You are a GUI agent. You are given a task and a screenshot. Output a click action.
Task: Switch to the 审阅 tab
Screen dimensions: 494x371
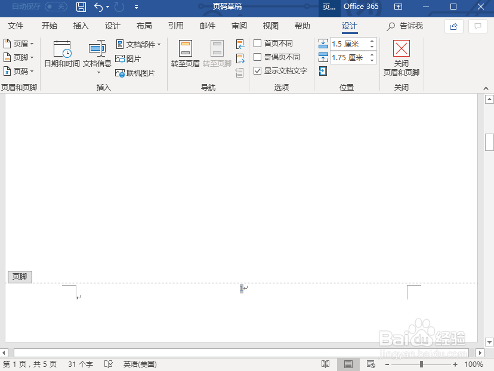click(239, 26)
